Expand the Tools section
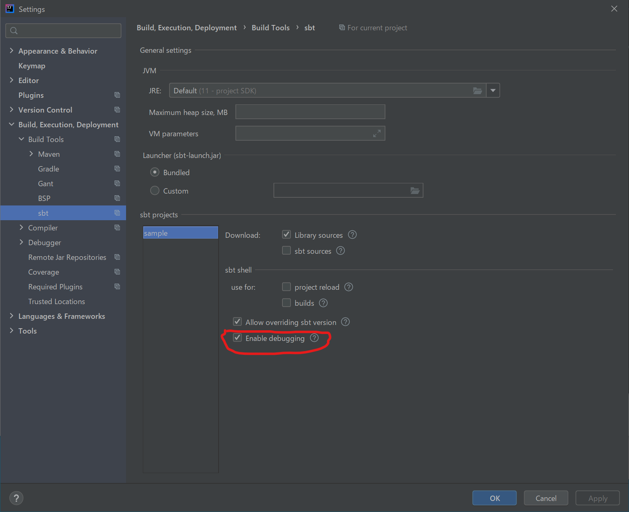629x512 pixels. click(x=11, y=330)
